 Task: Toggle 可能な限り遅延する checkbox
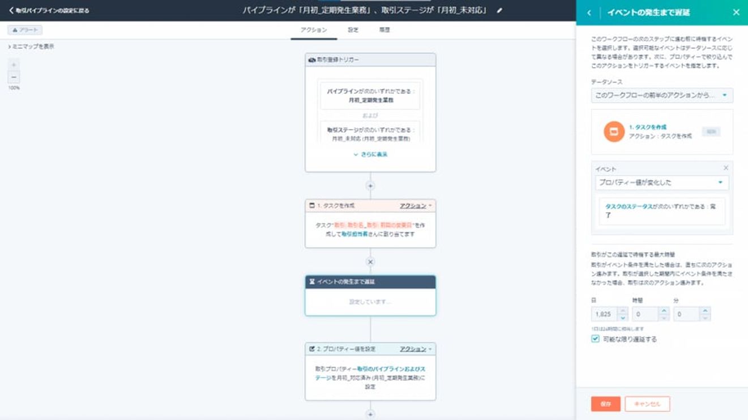coord(595,339)
